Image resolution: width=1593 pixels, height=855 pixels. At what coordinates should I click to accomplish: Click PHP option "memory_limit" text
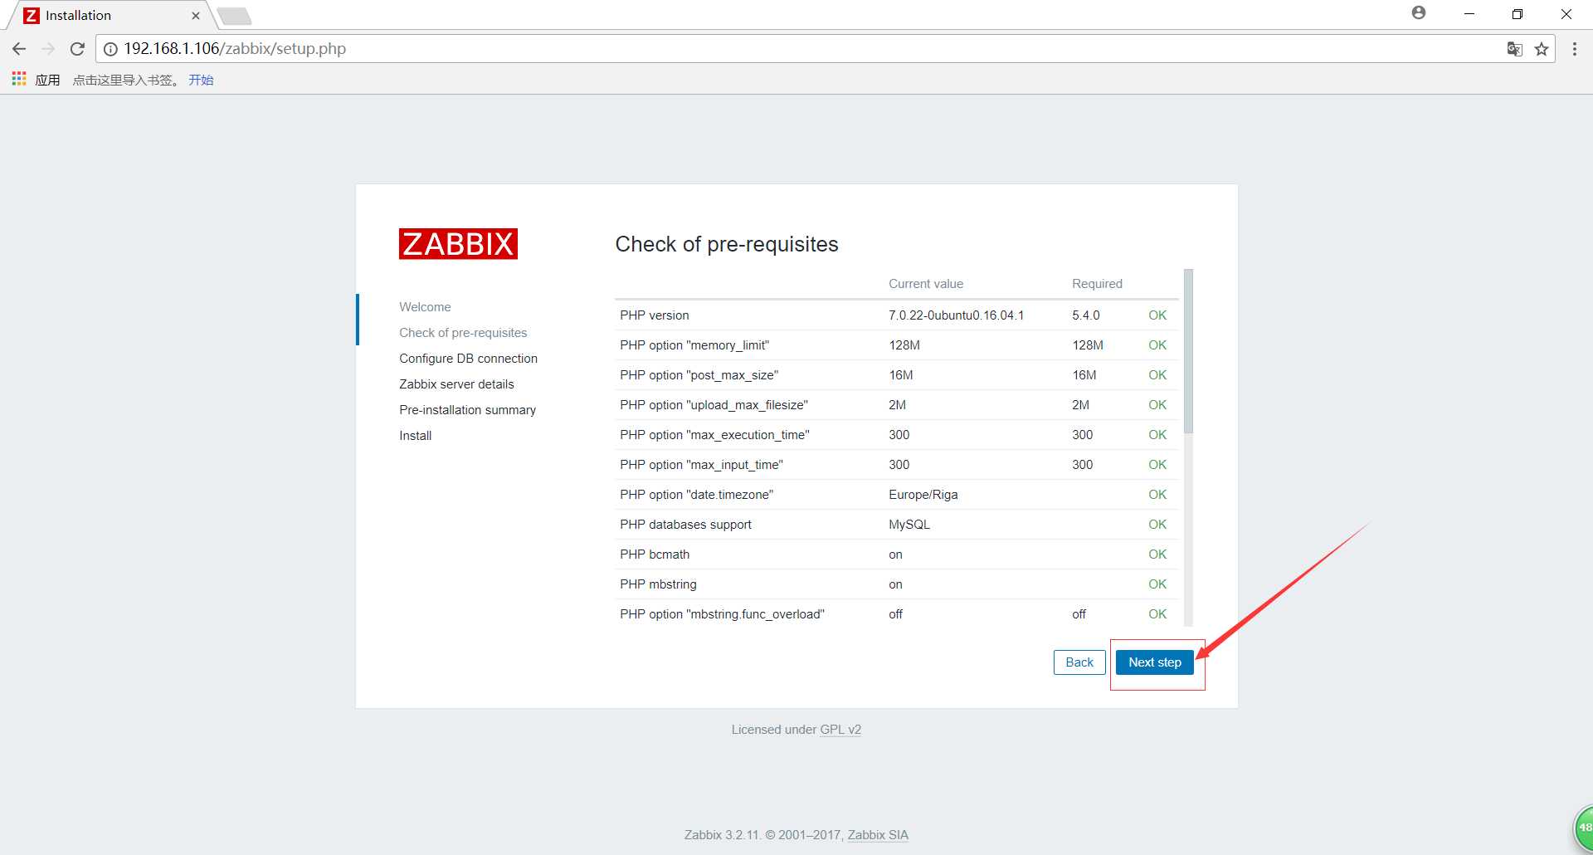[x=694, y=345]
